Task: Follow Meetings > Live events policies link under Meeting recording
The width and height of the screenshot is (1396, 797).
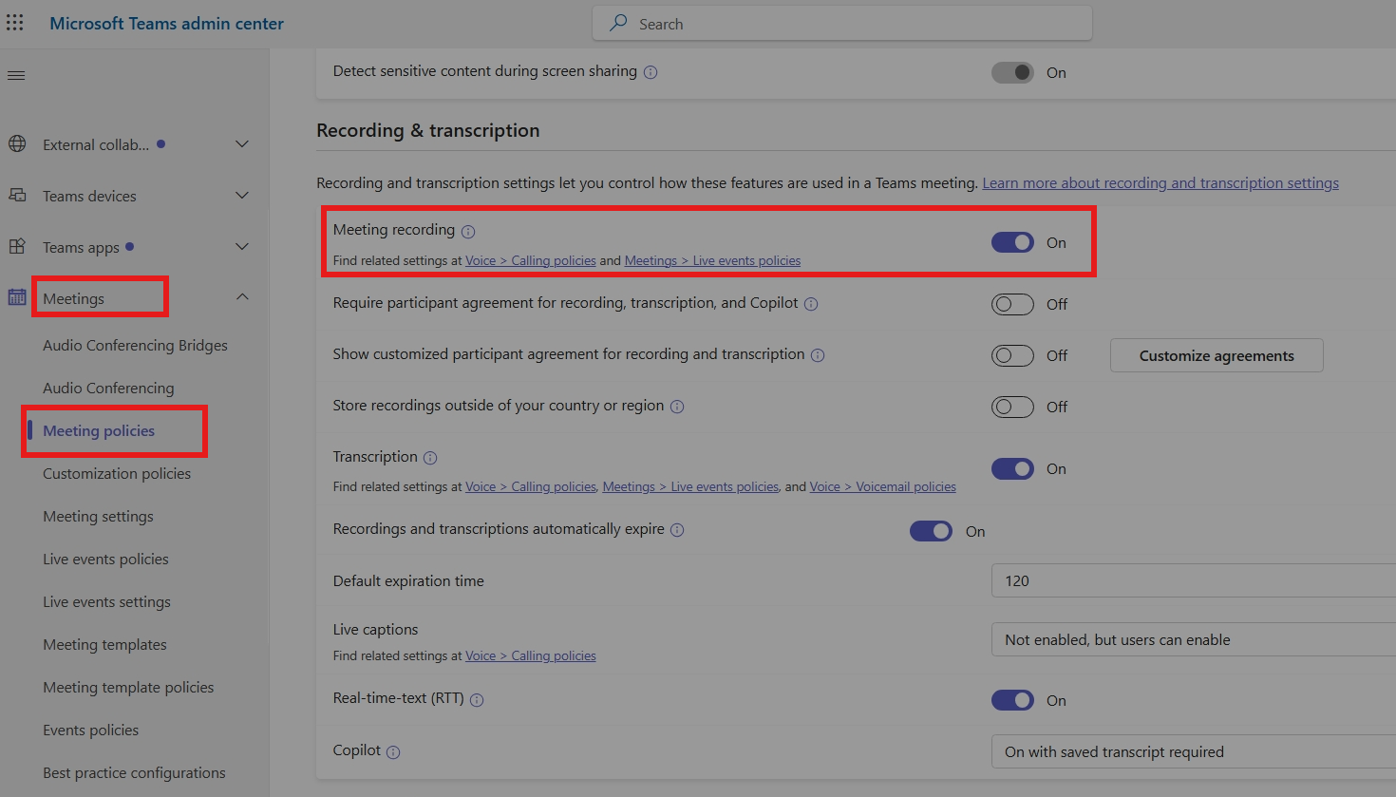Action: pos(712,260)
